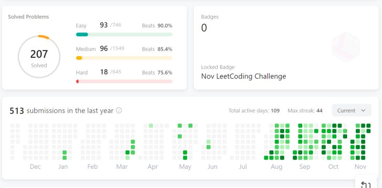Click the /1549 Medium total
This screenshot has height=188, width=382.
point(117,48)
